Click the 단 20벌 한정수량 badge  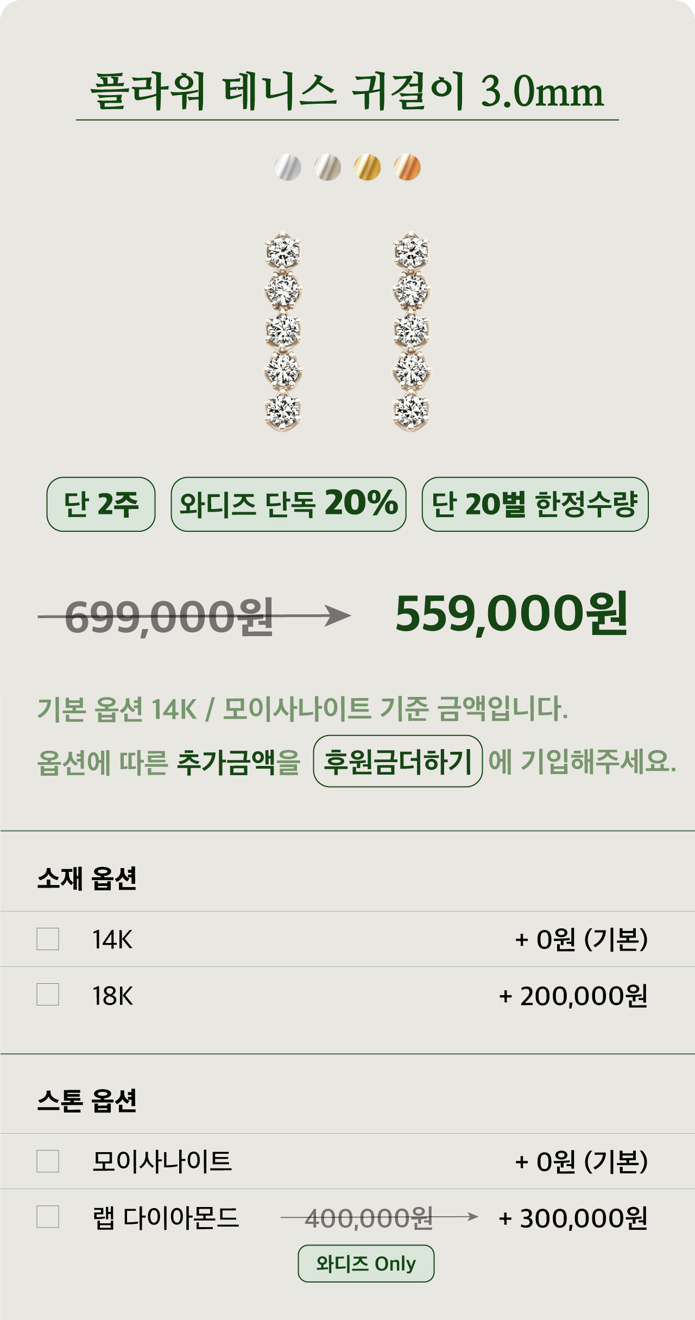tap(535, 504)
